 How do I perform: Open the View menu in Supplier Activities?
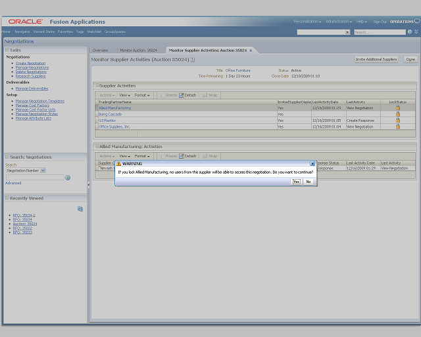(x=124, y=95)
